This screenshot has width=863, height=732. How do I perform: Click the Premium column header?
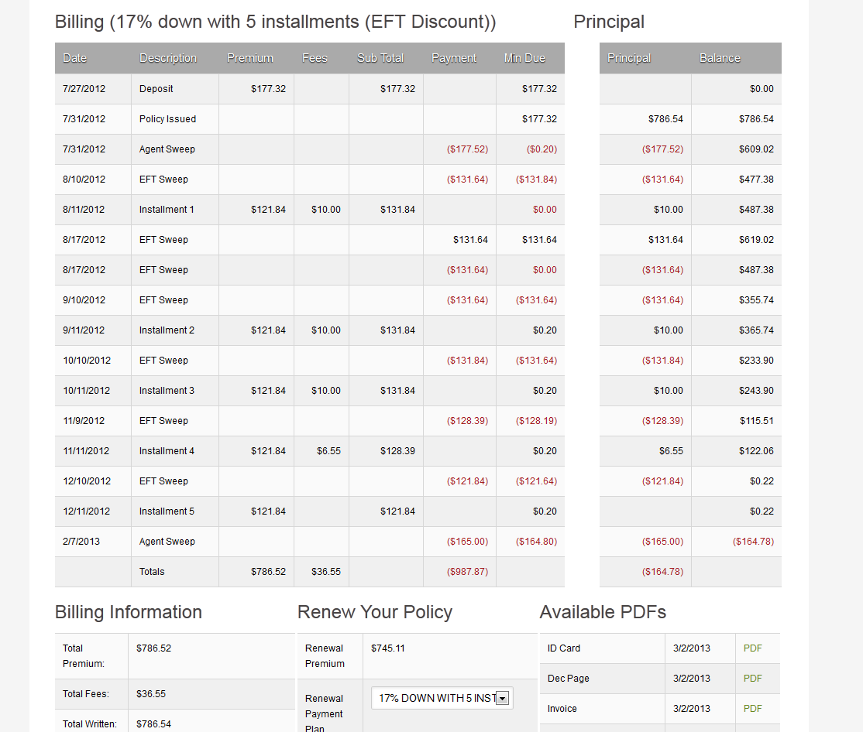250,58
